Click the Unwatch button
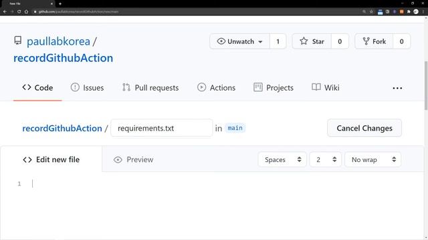This screenshot has width=428, height=240. tap(239, 41)
